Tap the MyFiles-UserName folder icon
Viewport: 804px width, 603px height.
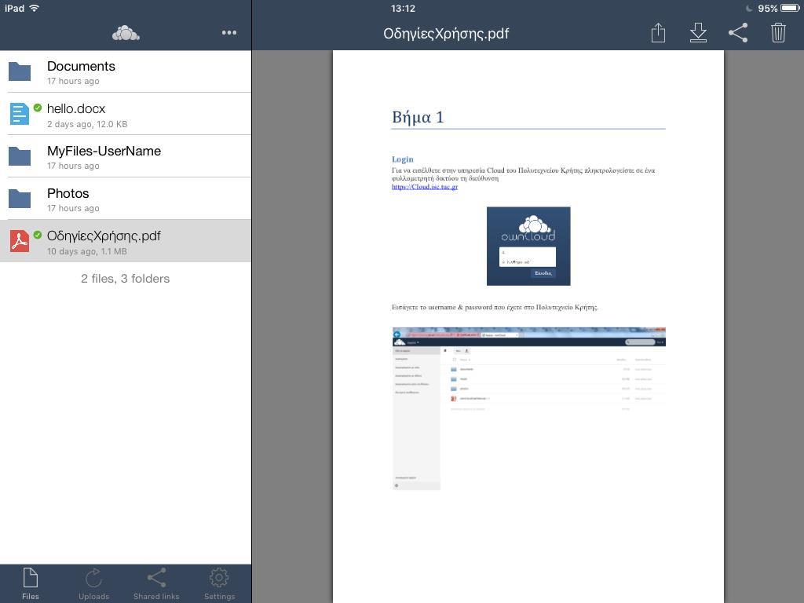point(20,156)
